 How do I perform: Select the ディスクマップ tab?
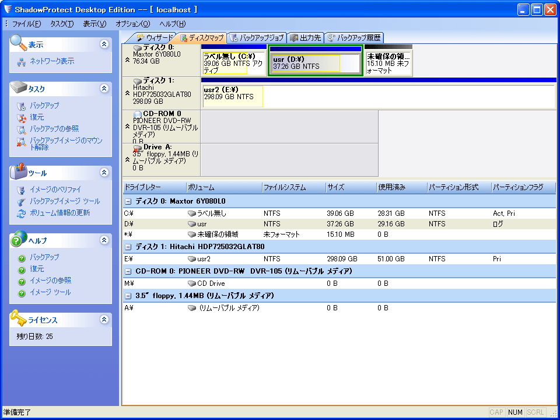point(202,37)
